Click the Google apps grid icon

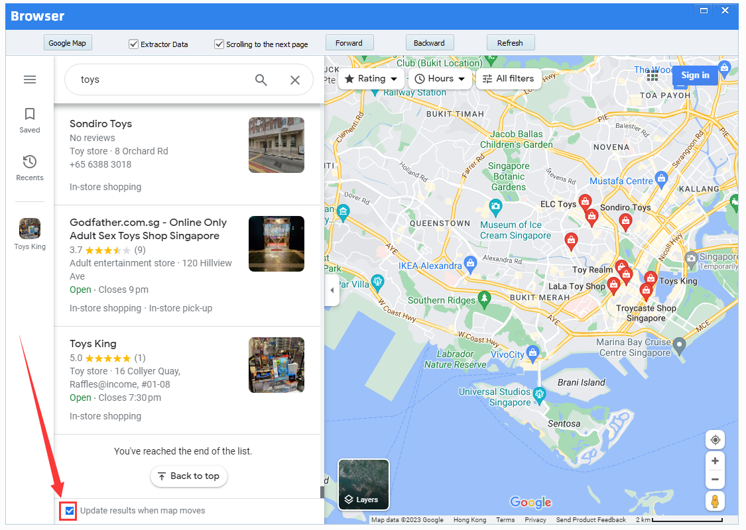(x=653, y=76)
